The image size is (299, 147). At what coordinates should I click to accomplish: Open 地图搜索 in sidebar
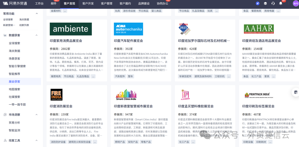pyautogui.click(x=14, y=89)
